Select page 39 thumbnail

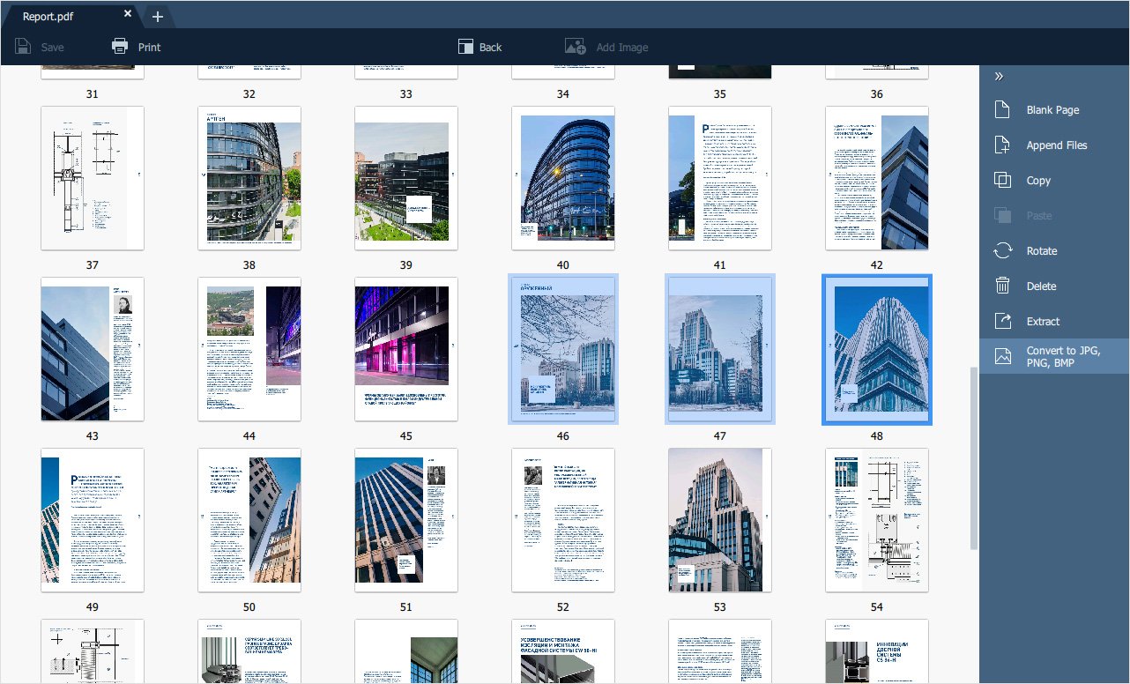tap(406, 177)
